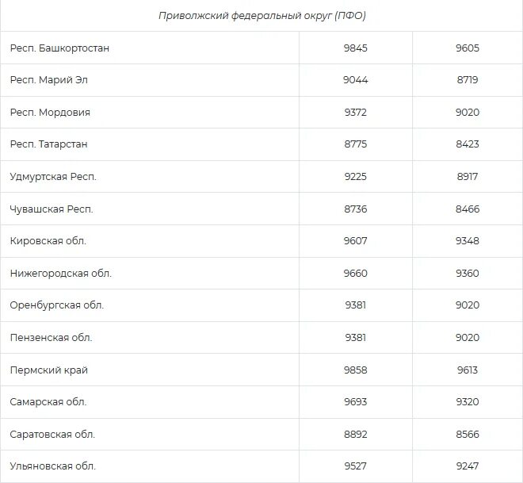Viewport: 523px width, 483px height.
Task: Select the Нижегородская обл. row label
Action: pos(61,273)
